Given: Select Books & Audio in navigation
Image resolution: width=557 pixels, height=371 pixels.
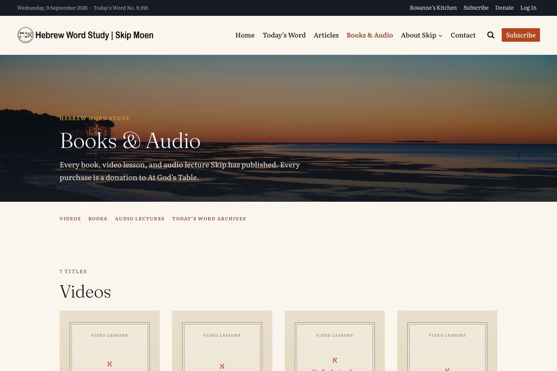Looking at the screenshot, I should click(x=370, y=35).
